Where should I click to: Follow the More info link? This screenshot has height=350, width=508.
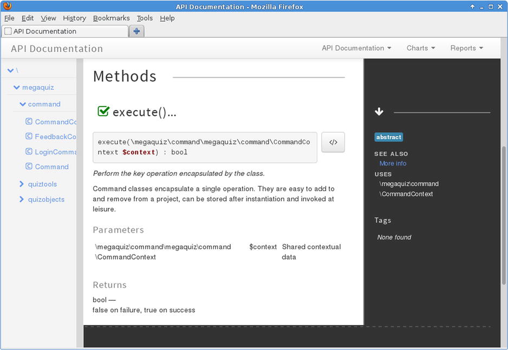[x=393, y=163]
